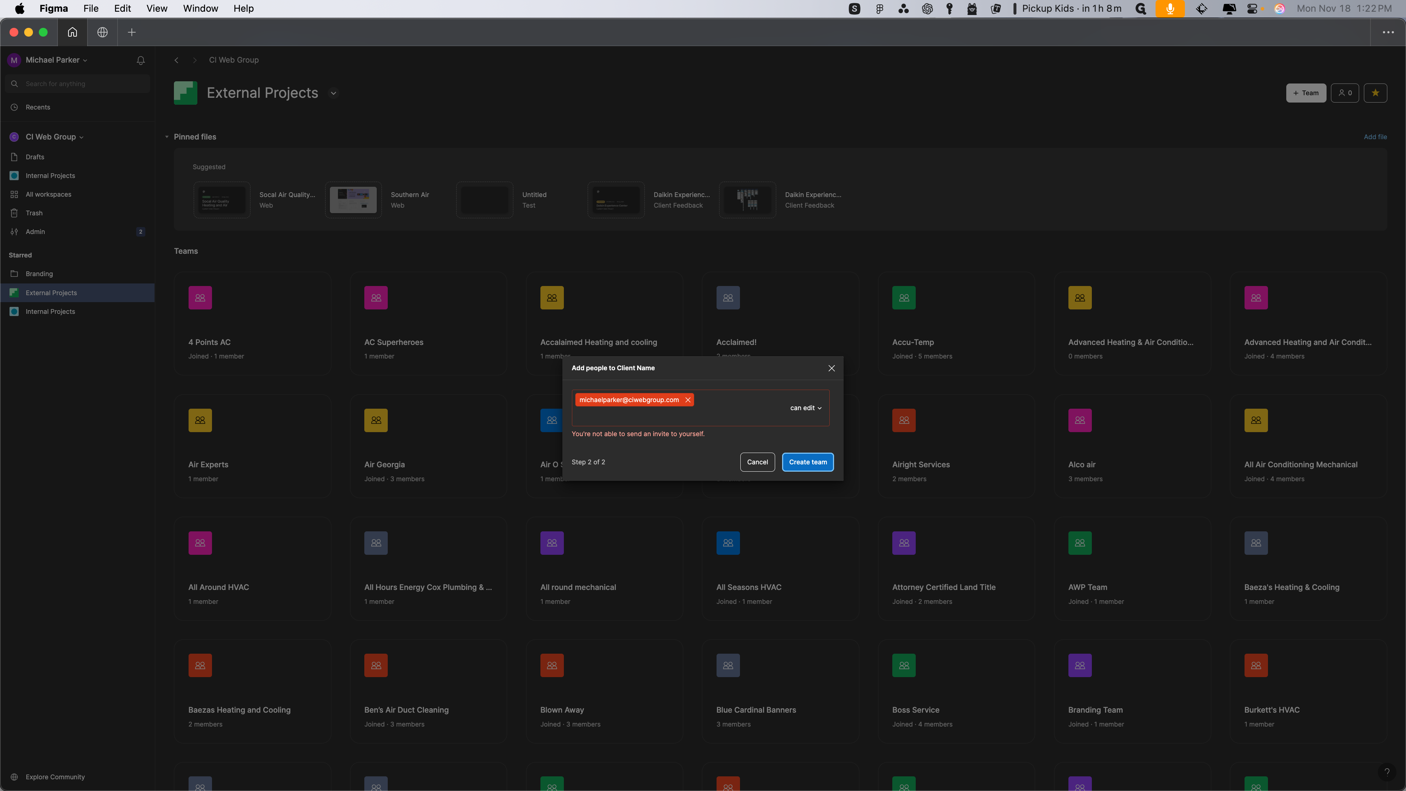The height and width of the screenshot is (791, 1406).
Task: Open the Airight Services team icon
Action: coord(904,420)
